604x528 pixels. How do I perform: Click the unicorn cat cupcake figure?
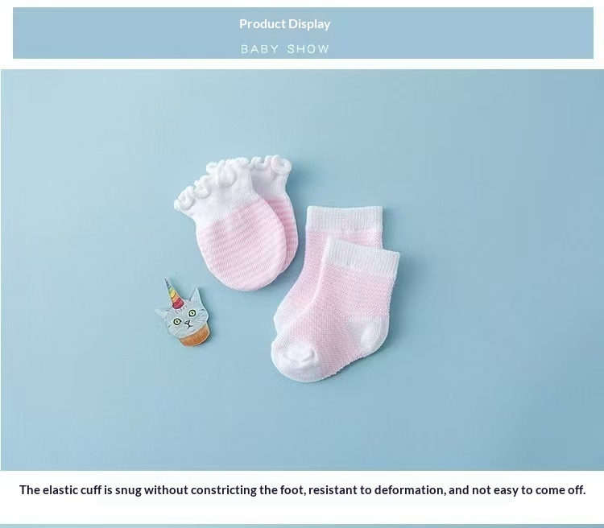click(183, 313)
